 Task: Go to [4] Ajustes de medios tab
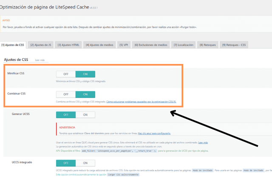tap(99, 45)
